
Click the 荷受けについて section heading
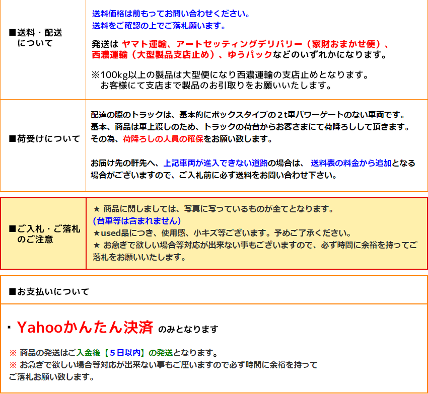pos(44,139)
